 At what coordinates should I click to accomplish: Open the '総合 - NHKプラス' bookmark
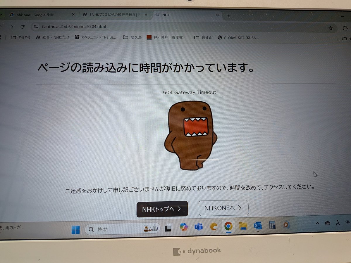tap(53, 37)
